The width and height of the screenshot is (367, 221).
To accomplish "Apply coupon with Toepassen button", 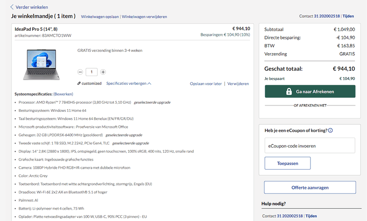I will 287,163.
